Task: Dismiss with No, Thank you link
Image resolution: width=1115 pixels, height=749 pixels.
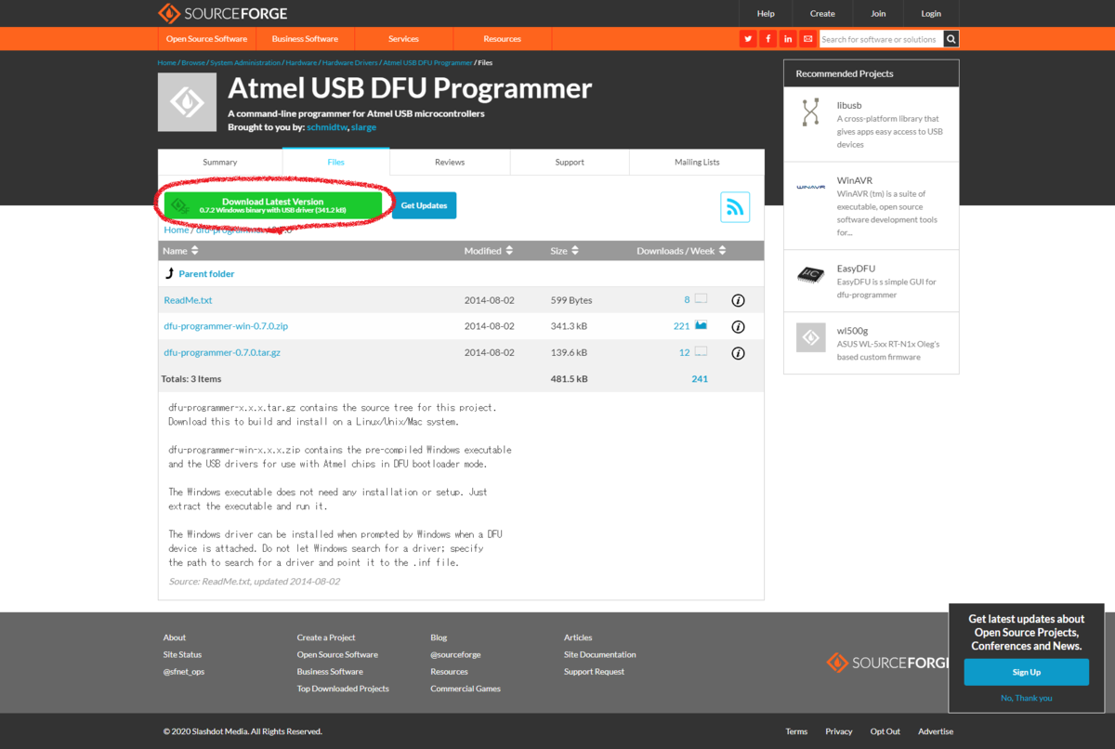Action: click(x=1026, y=698)
